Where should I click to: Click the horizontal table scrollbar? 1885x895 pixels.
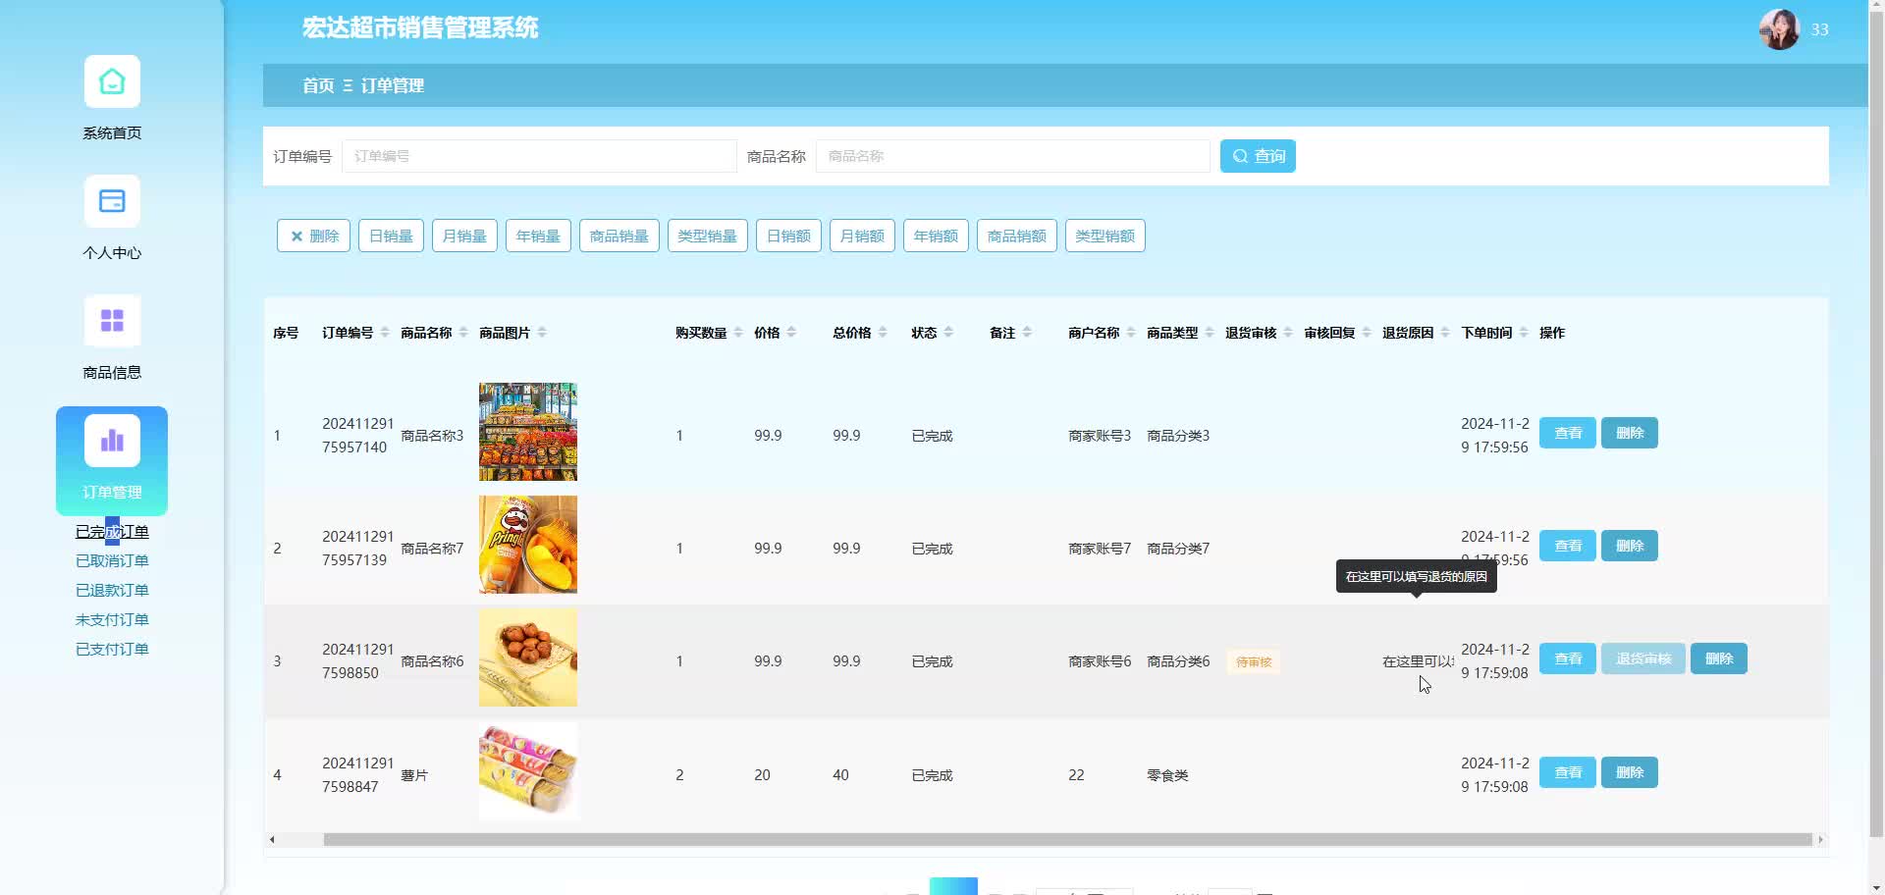tap(1066, 840)
